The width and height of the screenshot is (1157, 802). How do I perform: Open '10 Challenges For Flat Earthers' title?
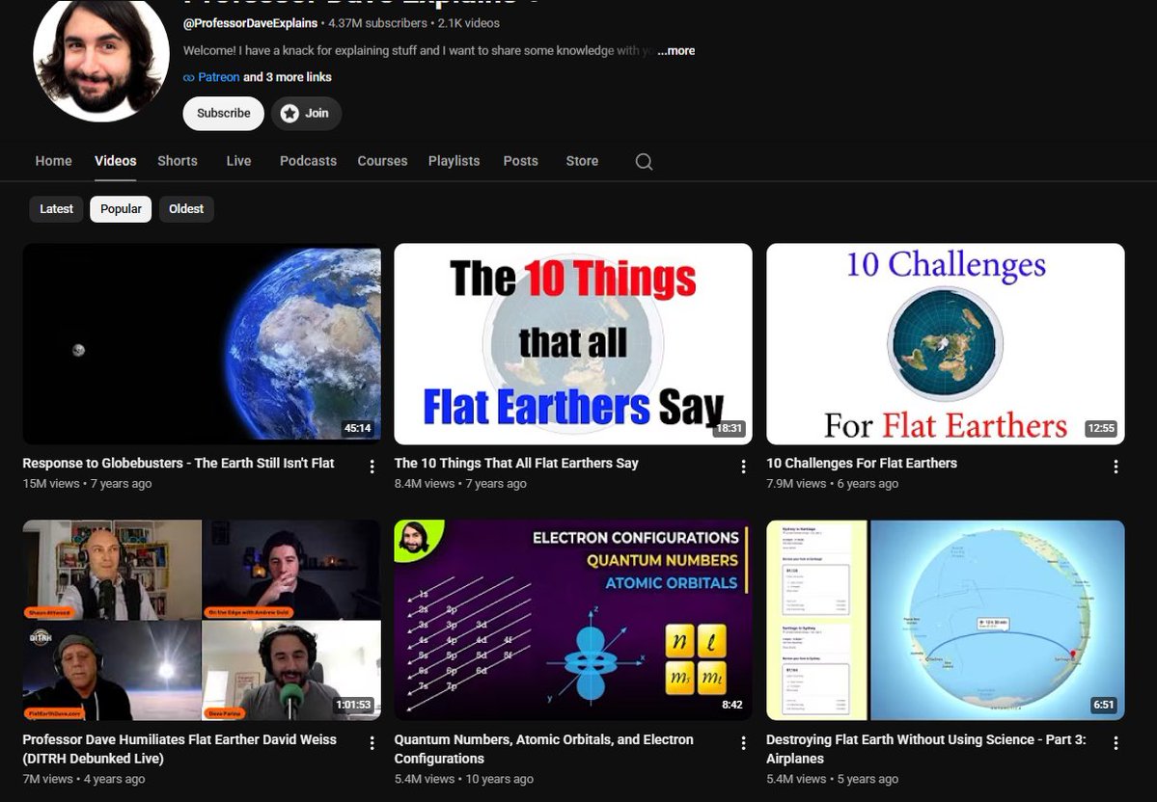(861, 463)
